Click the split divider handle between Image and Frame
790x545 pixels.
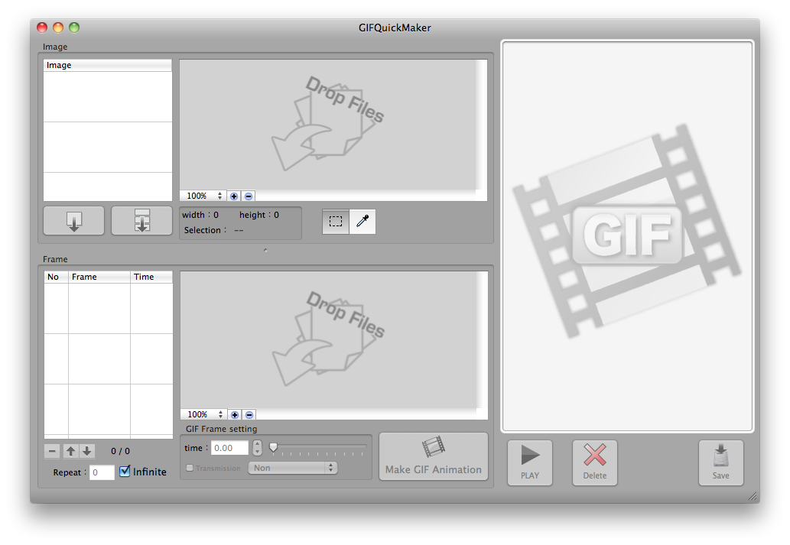coord(265,250)
